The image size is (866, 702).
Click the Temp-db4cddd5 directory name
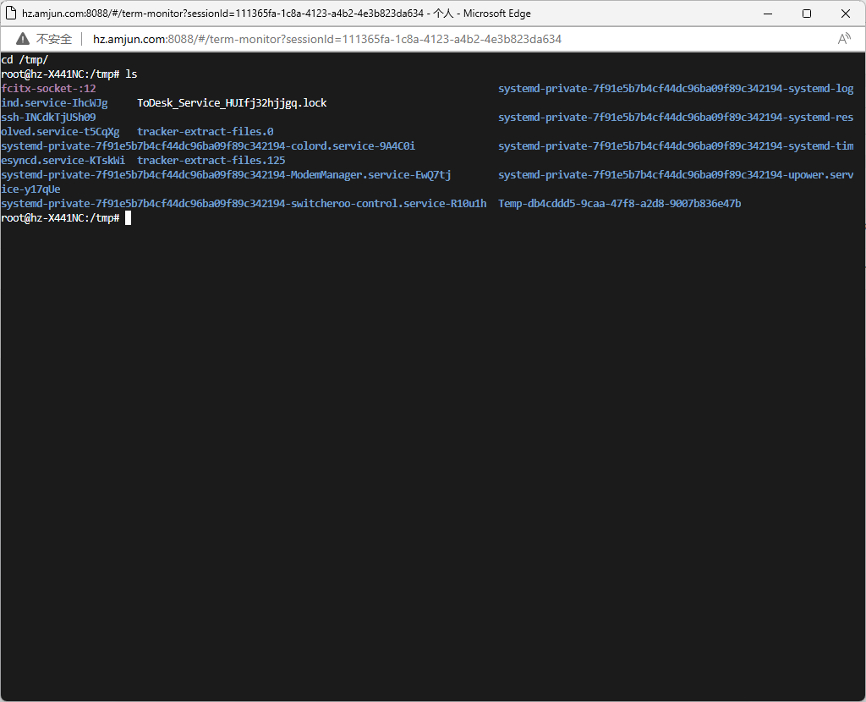[x=619, y=204]
